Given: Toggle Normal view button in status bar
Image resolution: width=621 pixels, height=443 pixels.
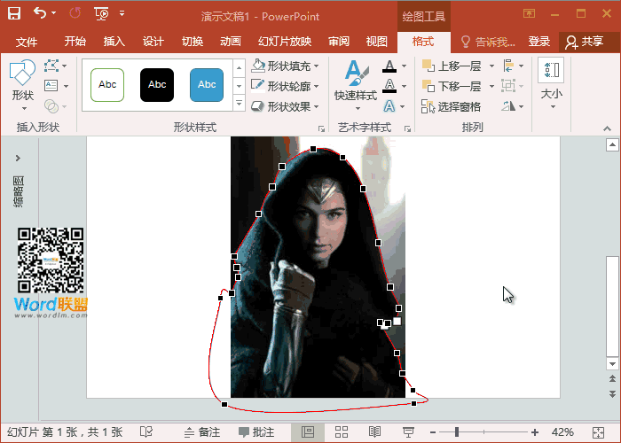Looking at the screenshot, I should click(x=308, y=431).
